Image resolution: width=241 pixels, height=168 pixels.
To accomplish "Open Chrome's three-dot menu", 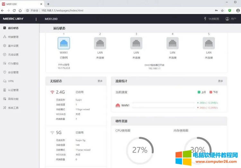I will point(237,10).
